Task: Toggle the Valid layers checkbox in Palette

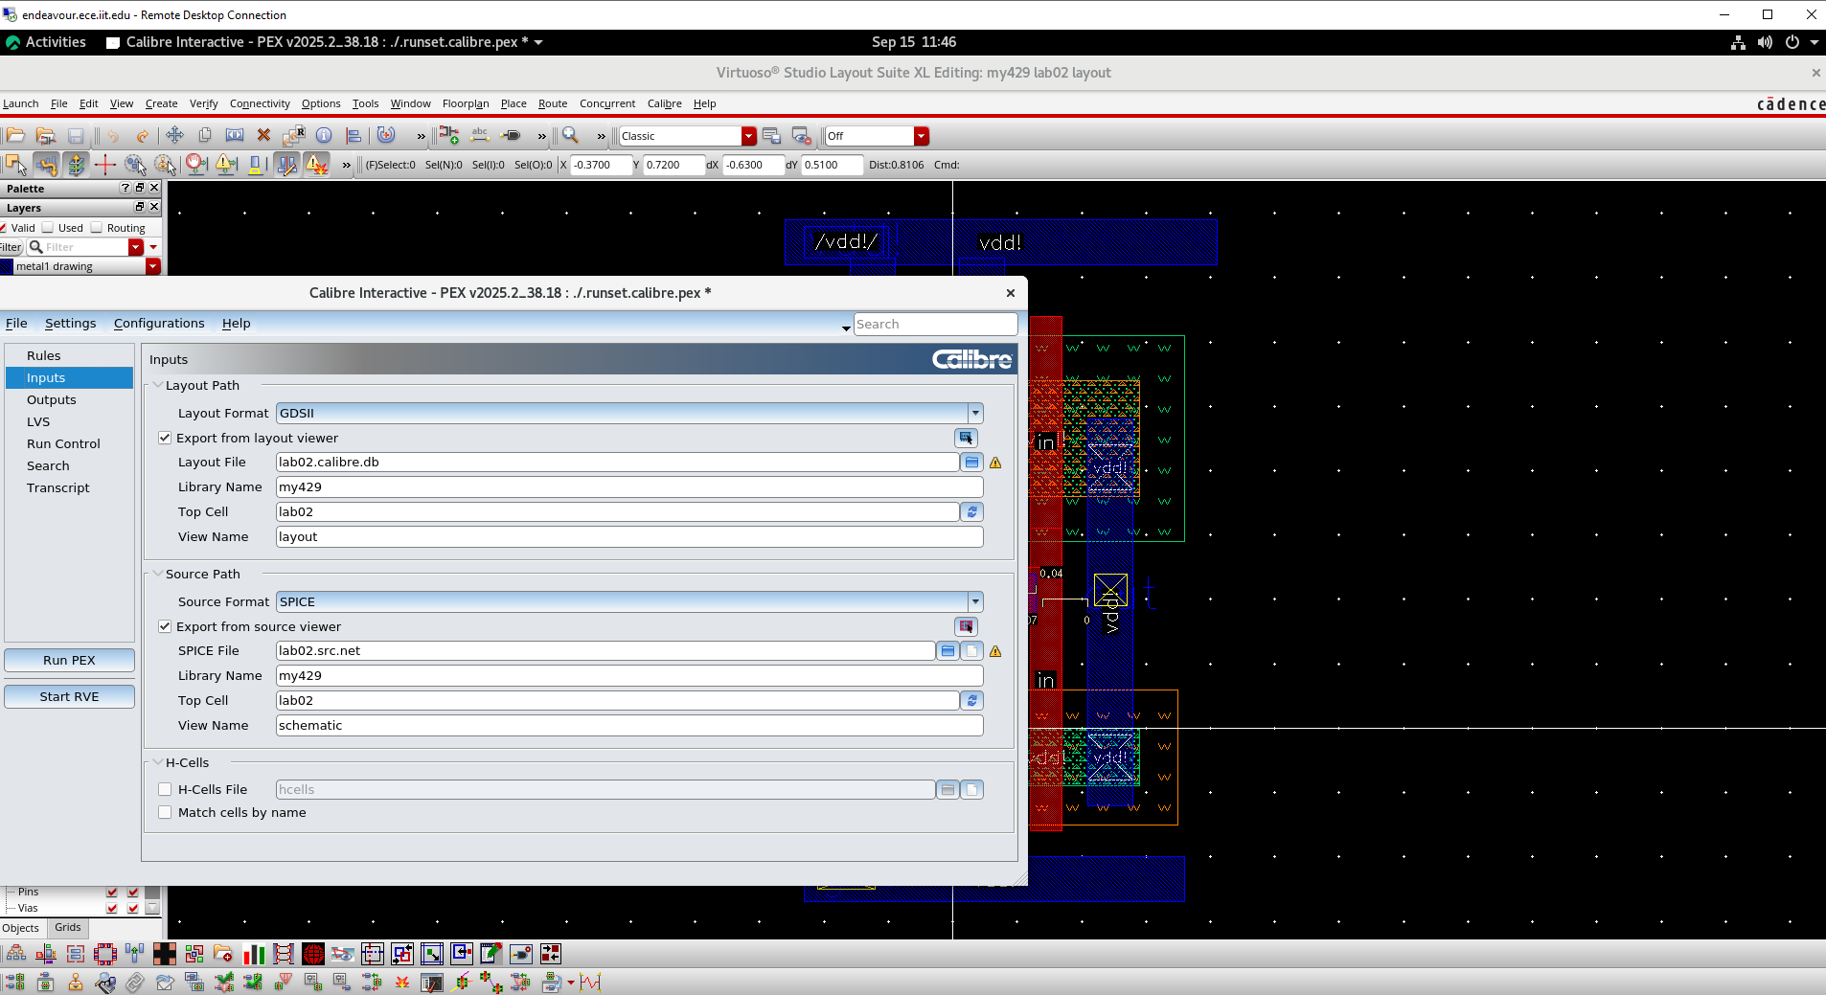Action: click(4, 228)
